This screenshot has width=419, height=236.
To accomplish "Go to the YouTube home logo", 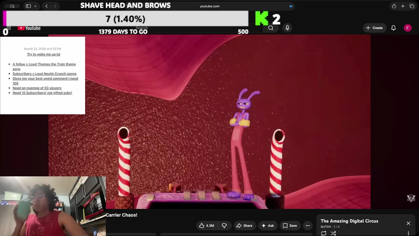I will [x=29, y=28].
